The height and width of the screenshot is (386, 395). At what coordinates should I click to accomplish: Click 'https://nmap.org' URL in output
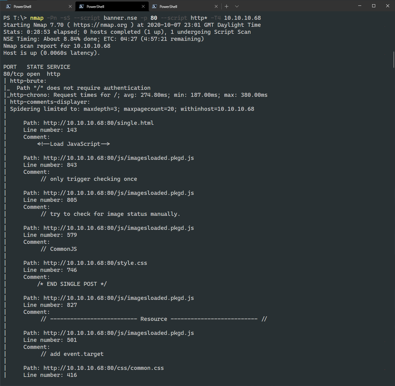pos(100,25)
